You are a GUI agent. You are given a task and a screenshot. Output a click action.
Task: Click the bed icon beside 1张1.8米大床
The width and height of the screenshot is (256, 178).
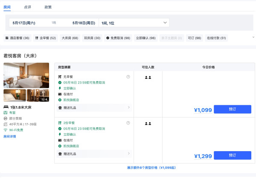coord(6,107)
